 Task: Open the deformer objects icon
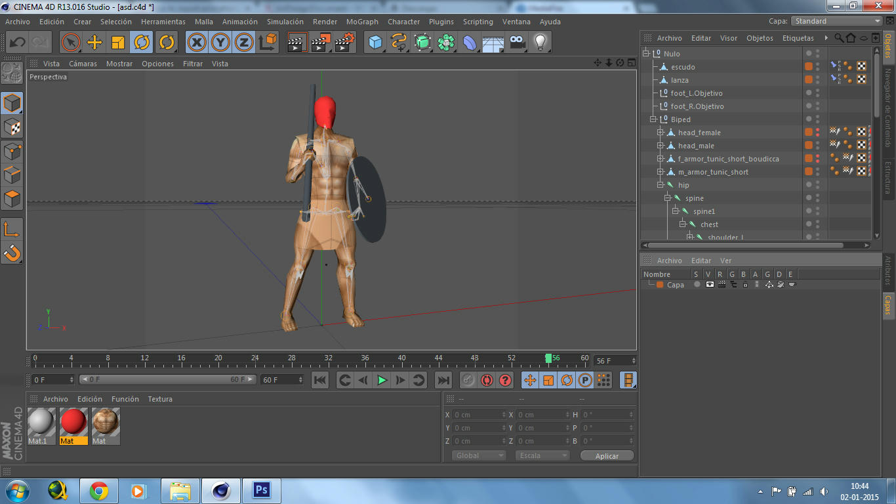[470, 43]
